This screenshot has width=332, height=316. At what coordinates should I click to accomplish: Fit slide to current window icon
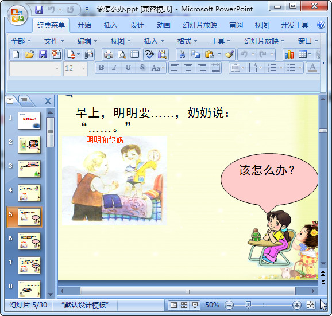tap(311, 305)
